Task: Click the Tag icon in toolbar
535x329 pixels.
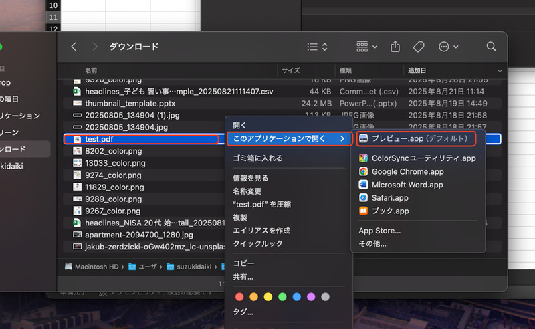Action: point(419,47)
